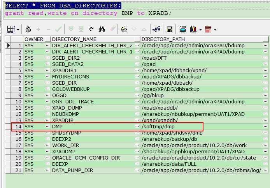Image resolution: width=270 pixels, height=188 pixels.
Task: Open ellipsis editor for DATA_PUMP_DIR name cell
Action: point(137,170)
